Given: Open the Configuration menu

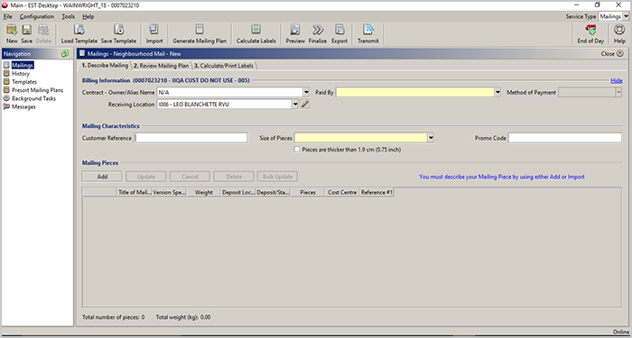Looking at the screenshot, I should 37,16.
